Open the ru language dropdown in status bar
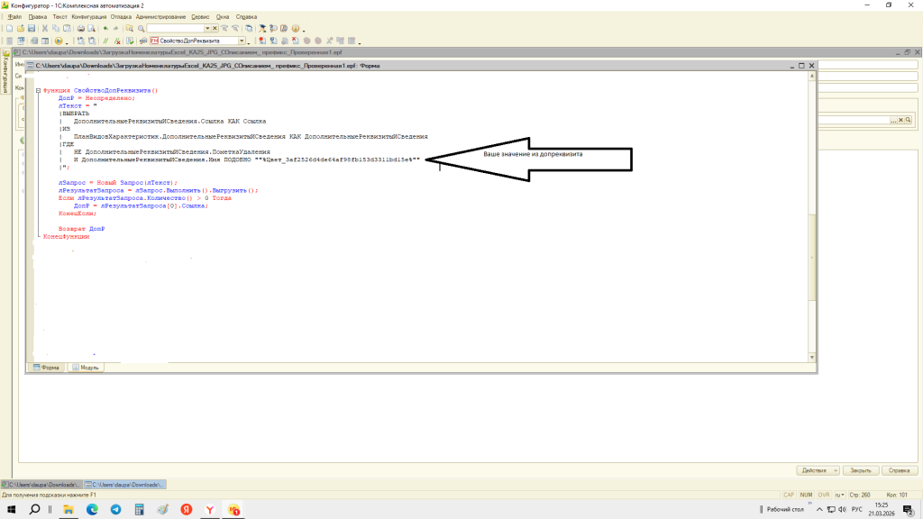923x519 pixels. point(840,495)
